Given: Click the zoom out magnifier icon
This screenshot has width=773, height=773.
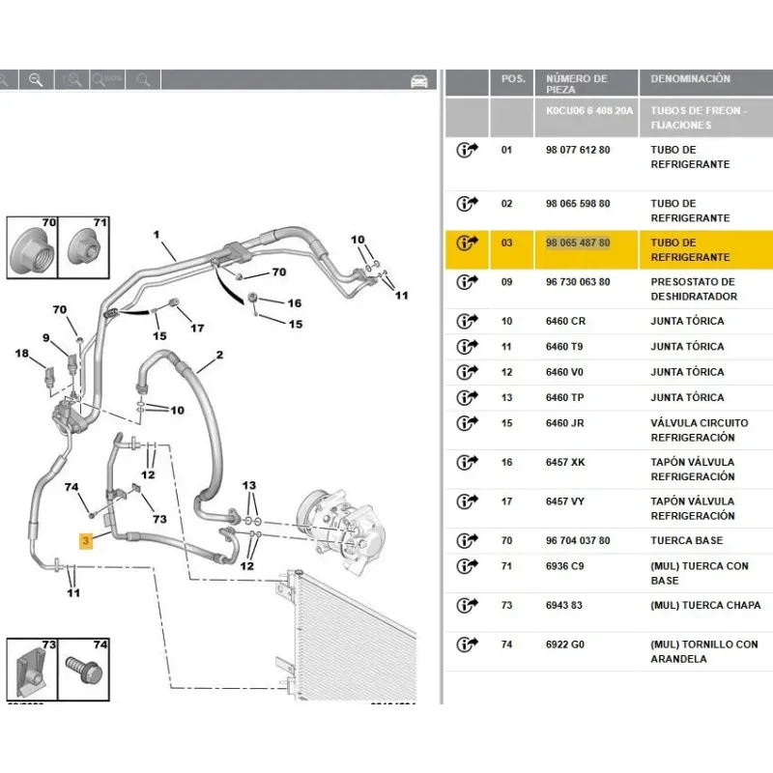Looking at the screenshot, I should coord(35,80).
